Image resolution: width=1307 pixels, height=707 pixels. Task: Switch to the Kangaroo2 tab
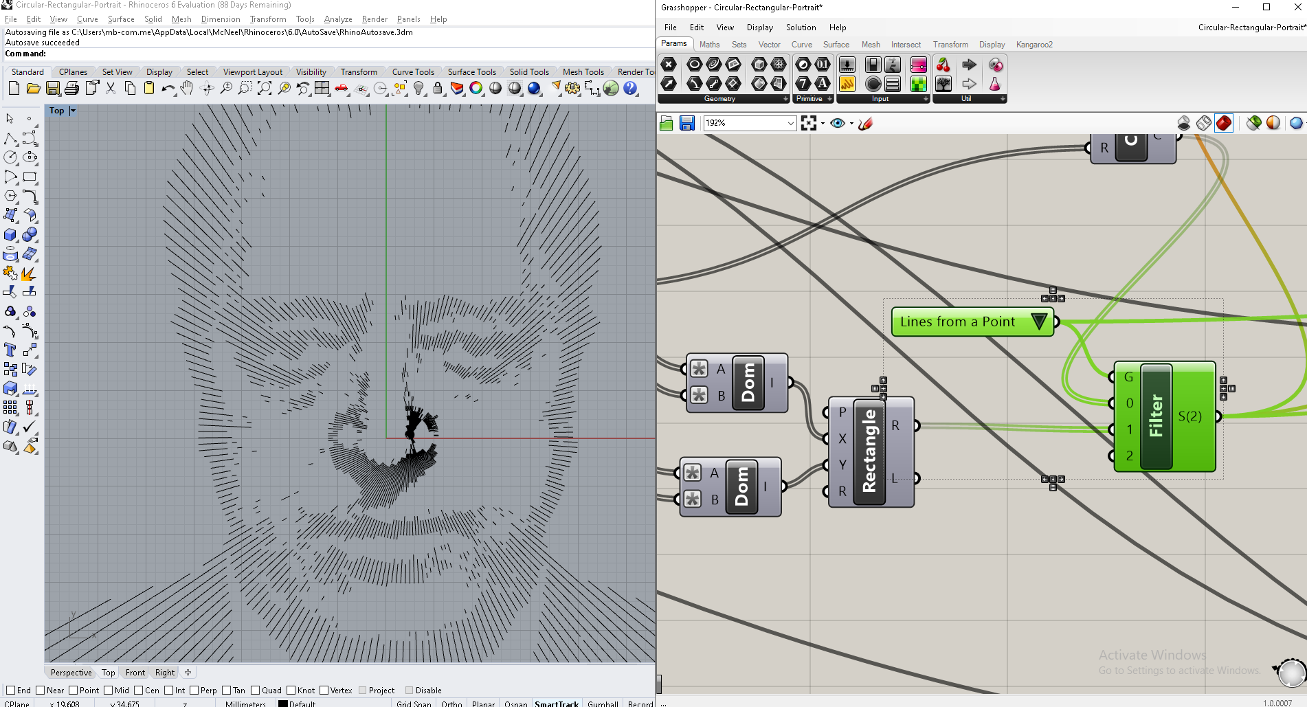pyautogui.click(x=1034, y=45)
